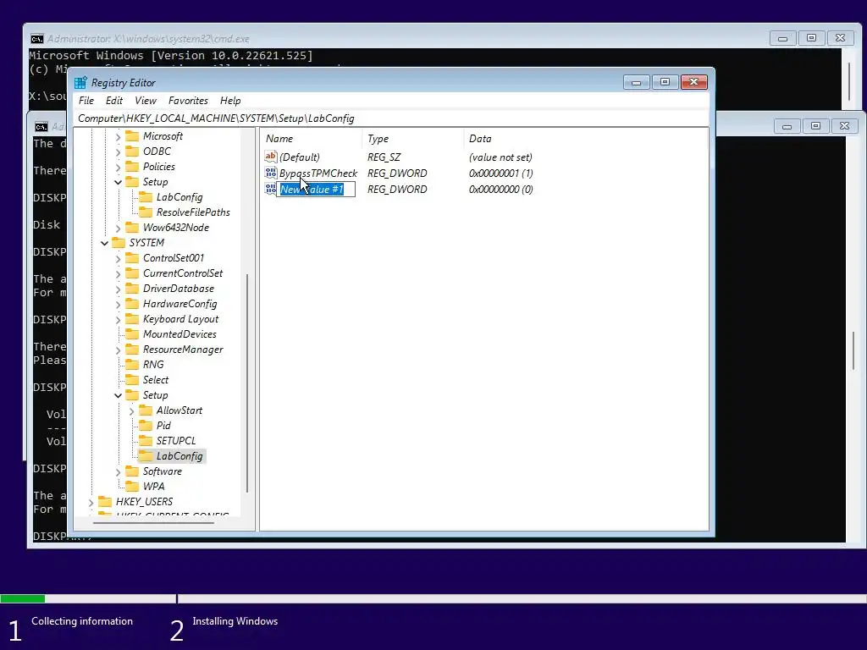
Task: Open the Favorites menu
Action: tap(188, 101)
